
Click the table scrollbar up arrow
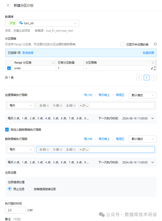155,67
